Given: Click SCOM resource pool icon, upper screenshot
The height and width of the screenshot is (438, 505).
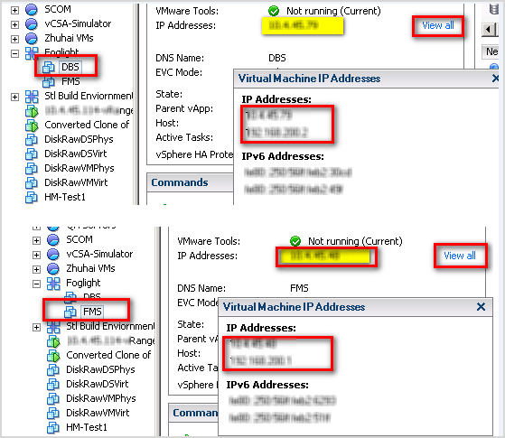Looking at the screenshot, I should 32,9.
